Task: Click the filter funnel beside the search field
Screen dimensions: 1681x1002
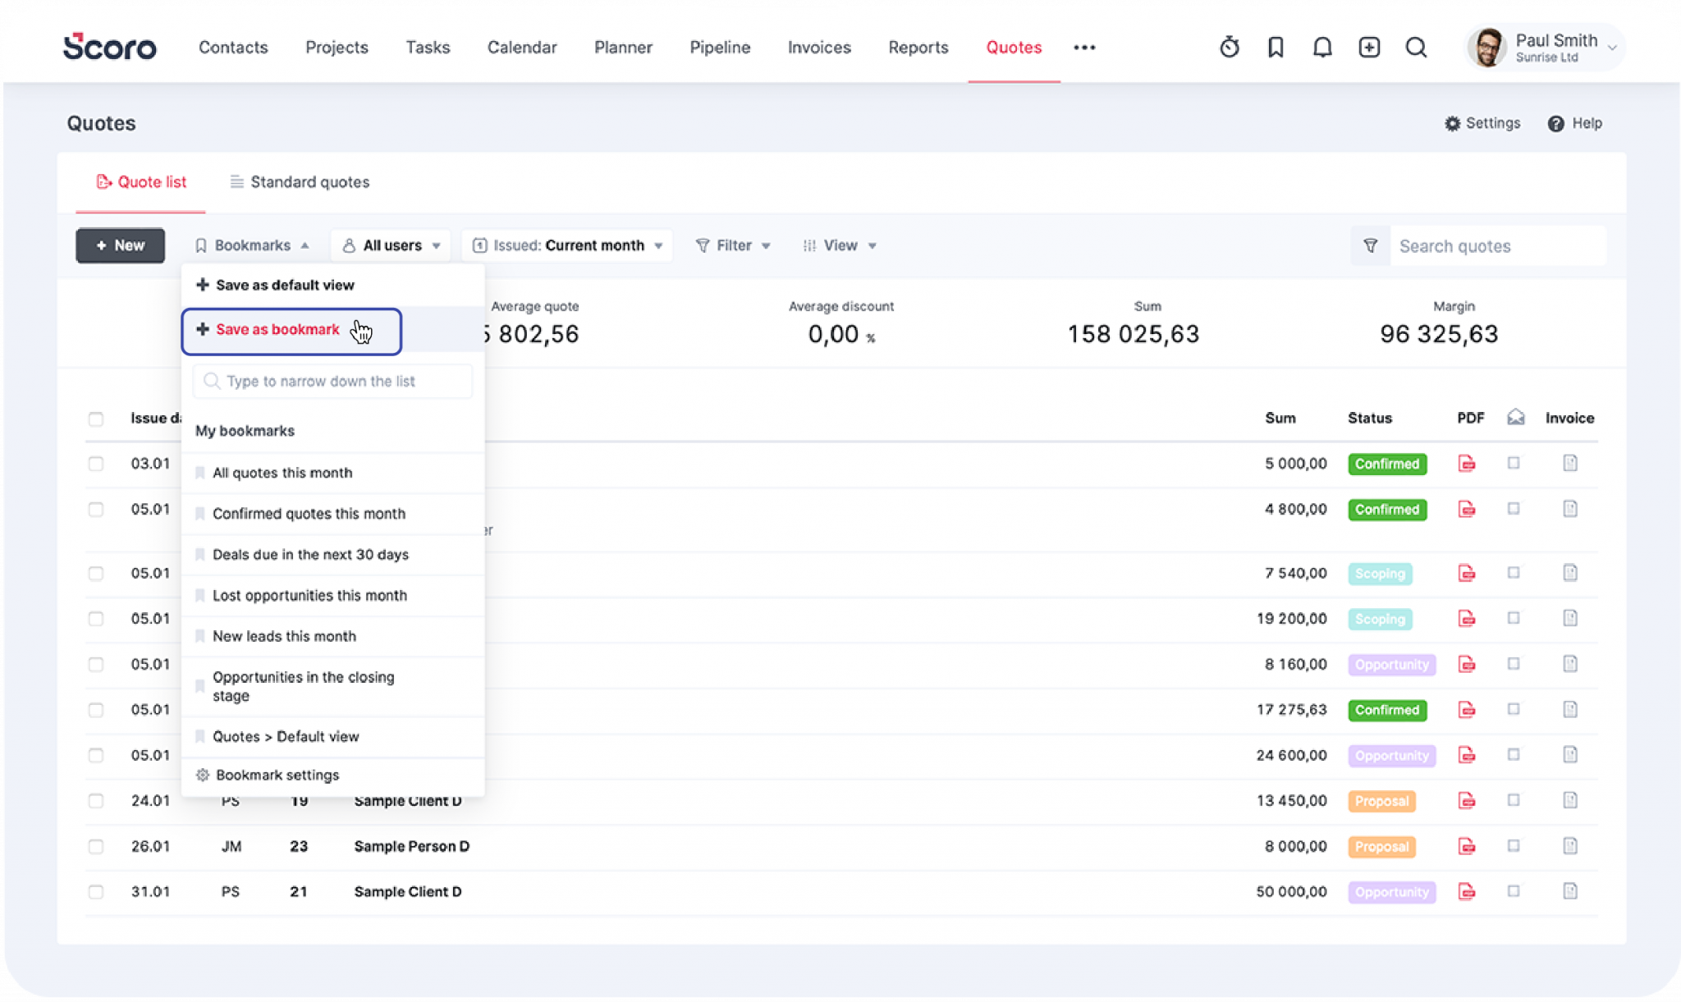Action: click(1369, 245)
